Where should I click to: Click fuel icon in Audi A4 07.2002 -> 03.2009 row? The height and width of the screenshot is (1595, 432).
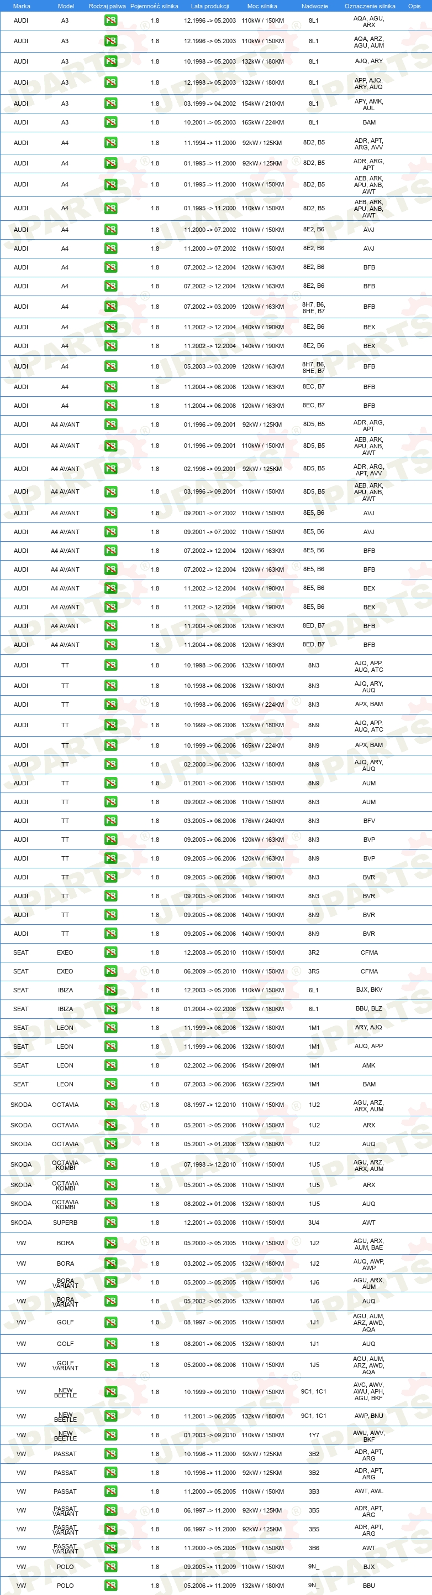tap(110, 307)
